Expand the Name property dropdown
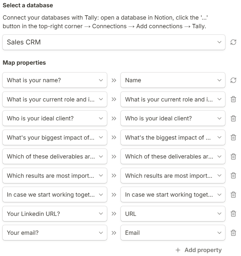The width and height of the screenshot is (241, 256). tap(173, 80)
